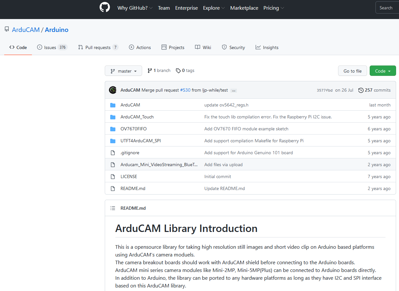The width and height of the screenshot is (399, 291).
Task: Click the ArduCAM folder icon
Action: (113, 105)
